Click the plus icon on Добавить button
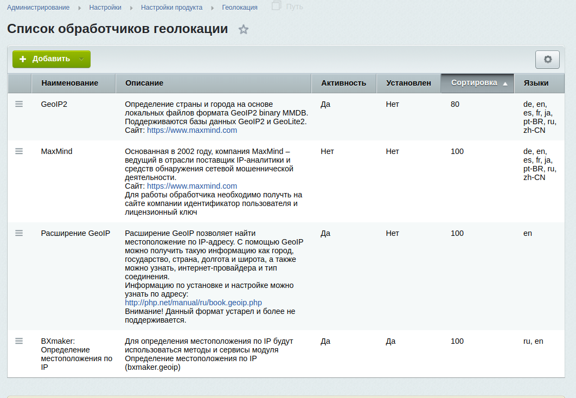Screen dimensions: 576x398 pyautogui.click(x=23, y=59)
